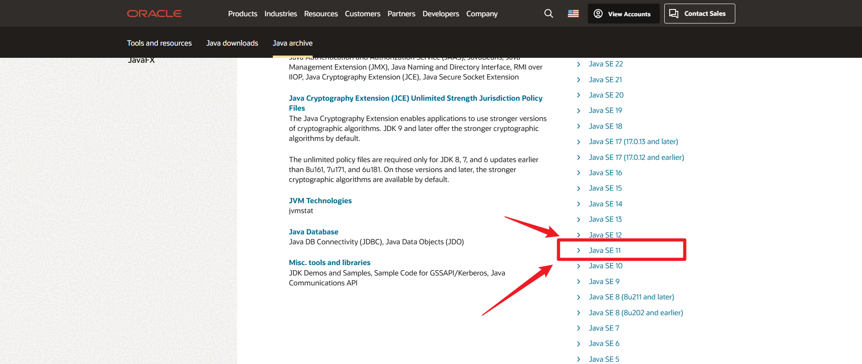Click chevron beside Java SE 6
The width and height of the screenshot is (862, 364).
tap(578, 344)
